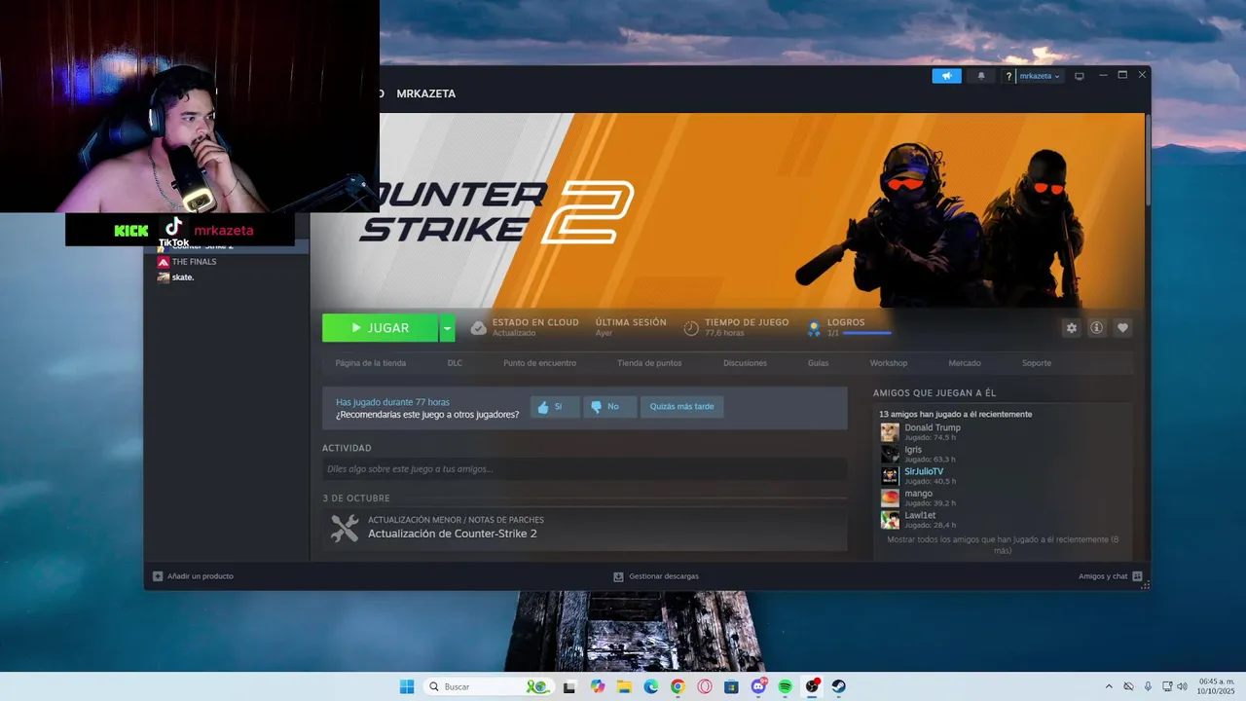Open File Explorer from taskbar
This screenshot has height=701, width=1246.
(x=624, y=686)
